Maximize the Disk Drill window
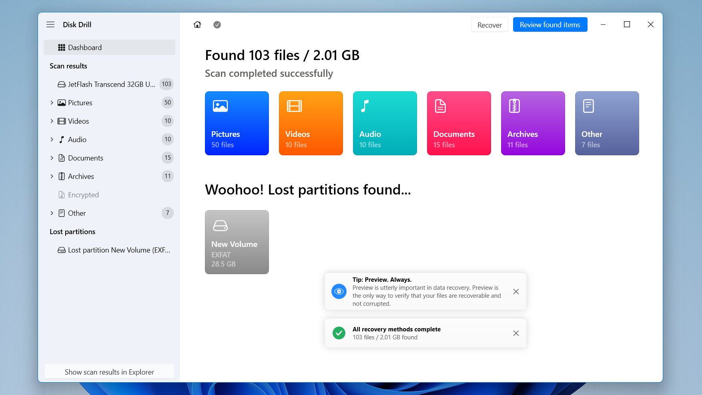 coord(627,25)
